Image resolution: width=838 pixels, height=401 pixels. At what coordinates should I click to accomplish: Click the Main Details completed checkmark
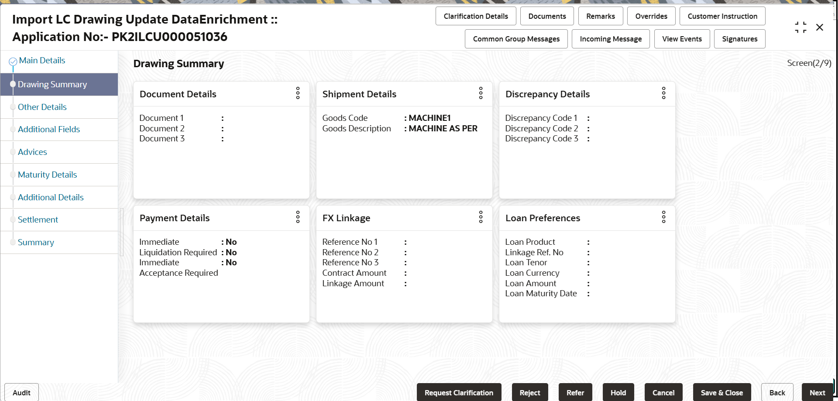pyautogui.click(x=12, y=60)
